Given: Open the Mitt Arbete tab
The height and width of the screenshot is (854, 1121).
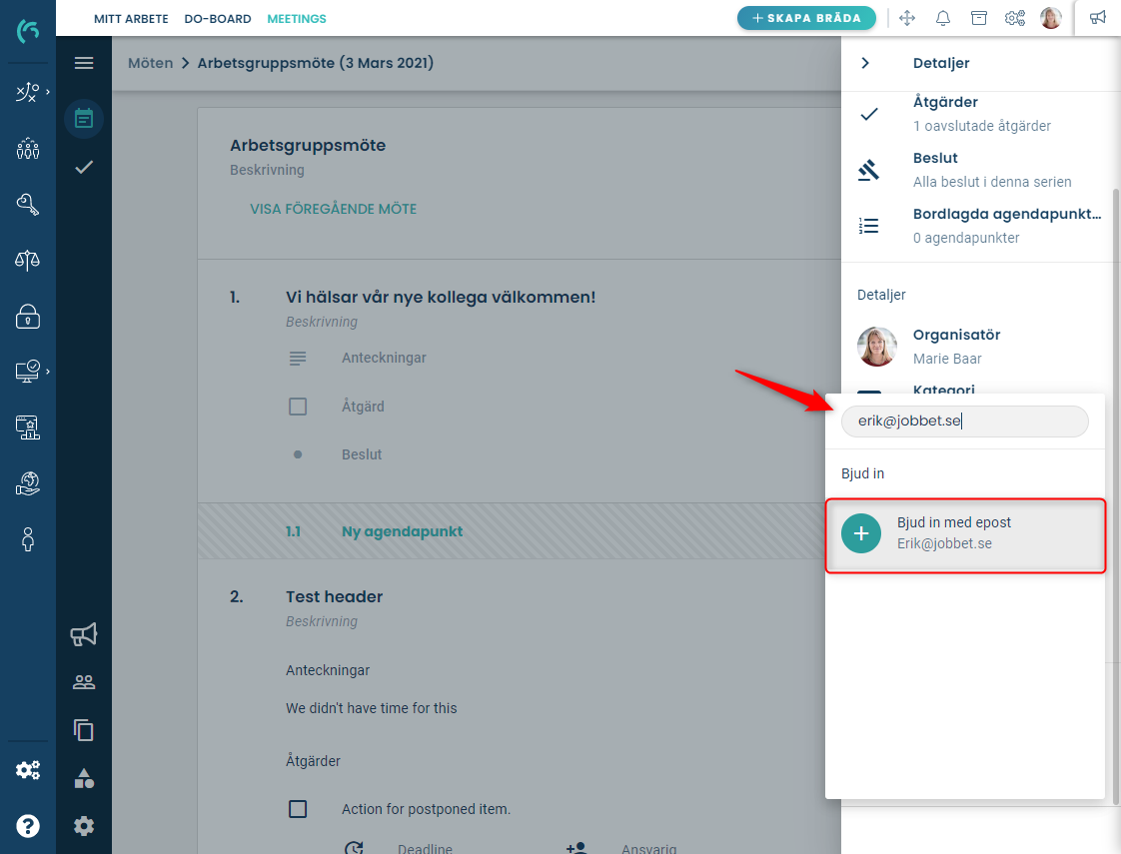Looking at the screenshot, I should click(132, 19).
